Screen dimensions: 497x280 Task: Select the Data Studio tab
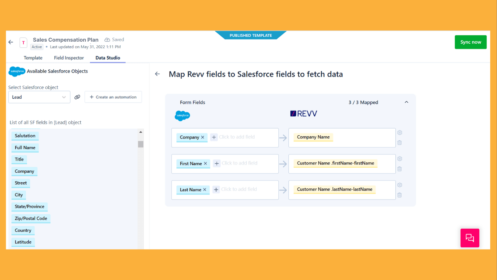point(108,58)
